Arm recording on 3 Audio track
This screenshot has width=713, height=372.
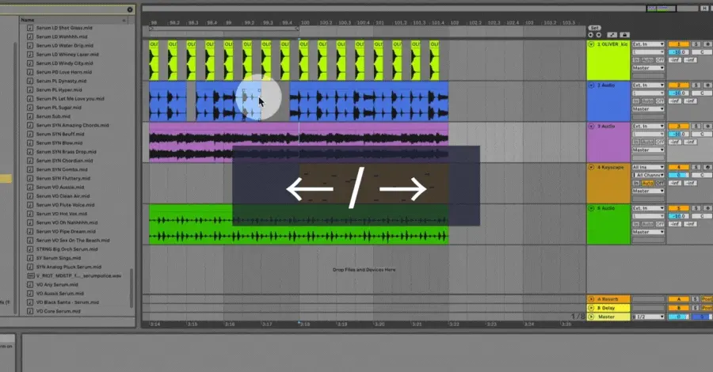coord(707,127)
